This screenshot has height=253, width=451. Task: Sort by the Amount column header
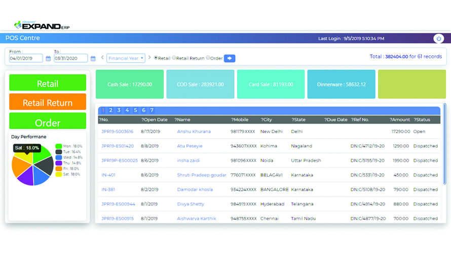(400, 120)
